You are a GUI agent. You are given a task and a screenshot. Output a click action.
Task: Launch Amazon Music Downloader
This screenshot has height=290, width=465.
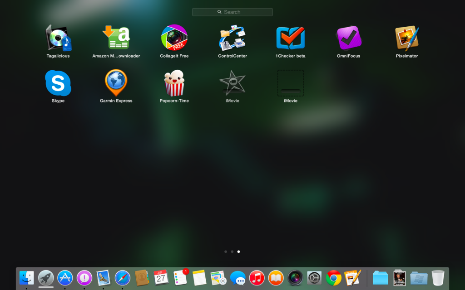(x=116, y=38)
